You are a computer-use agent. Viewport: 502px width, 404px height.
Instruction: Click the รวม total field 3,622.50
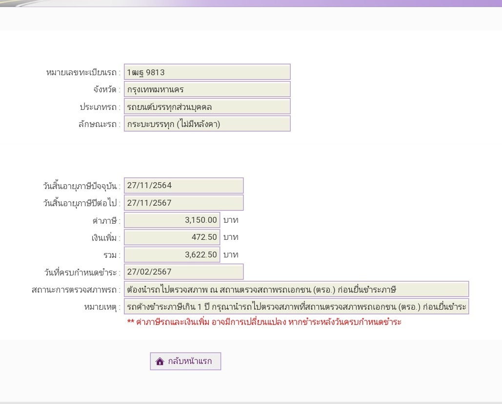click(172, 255)
